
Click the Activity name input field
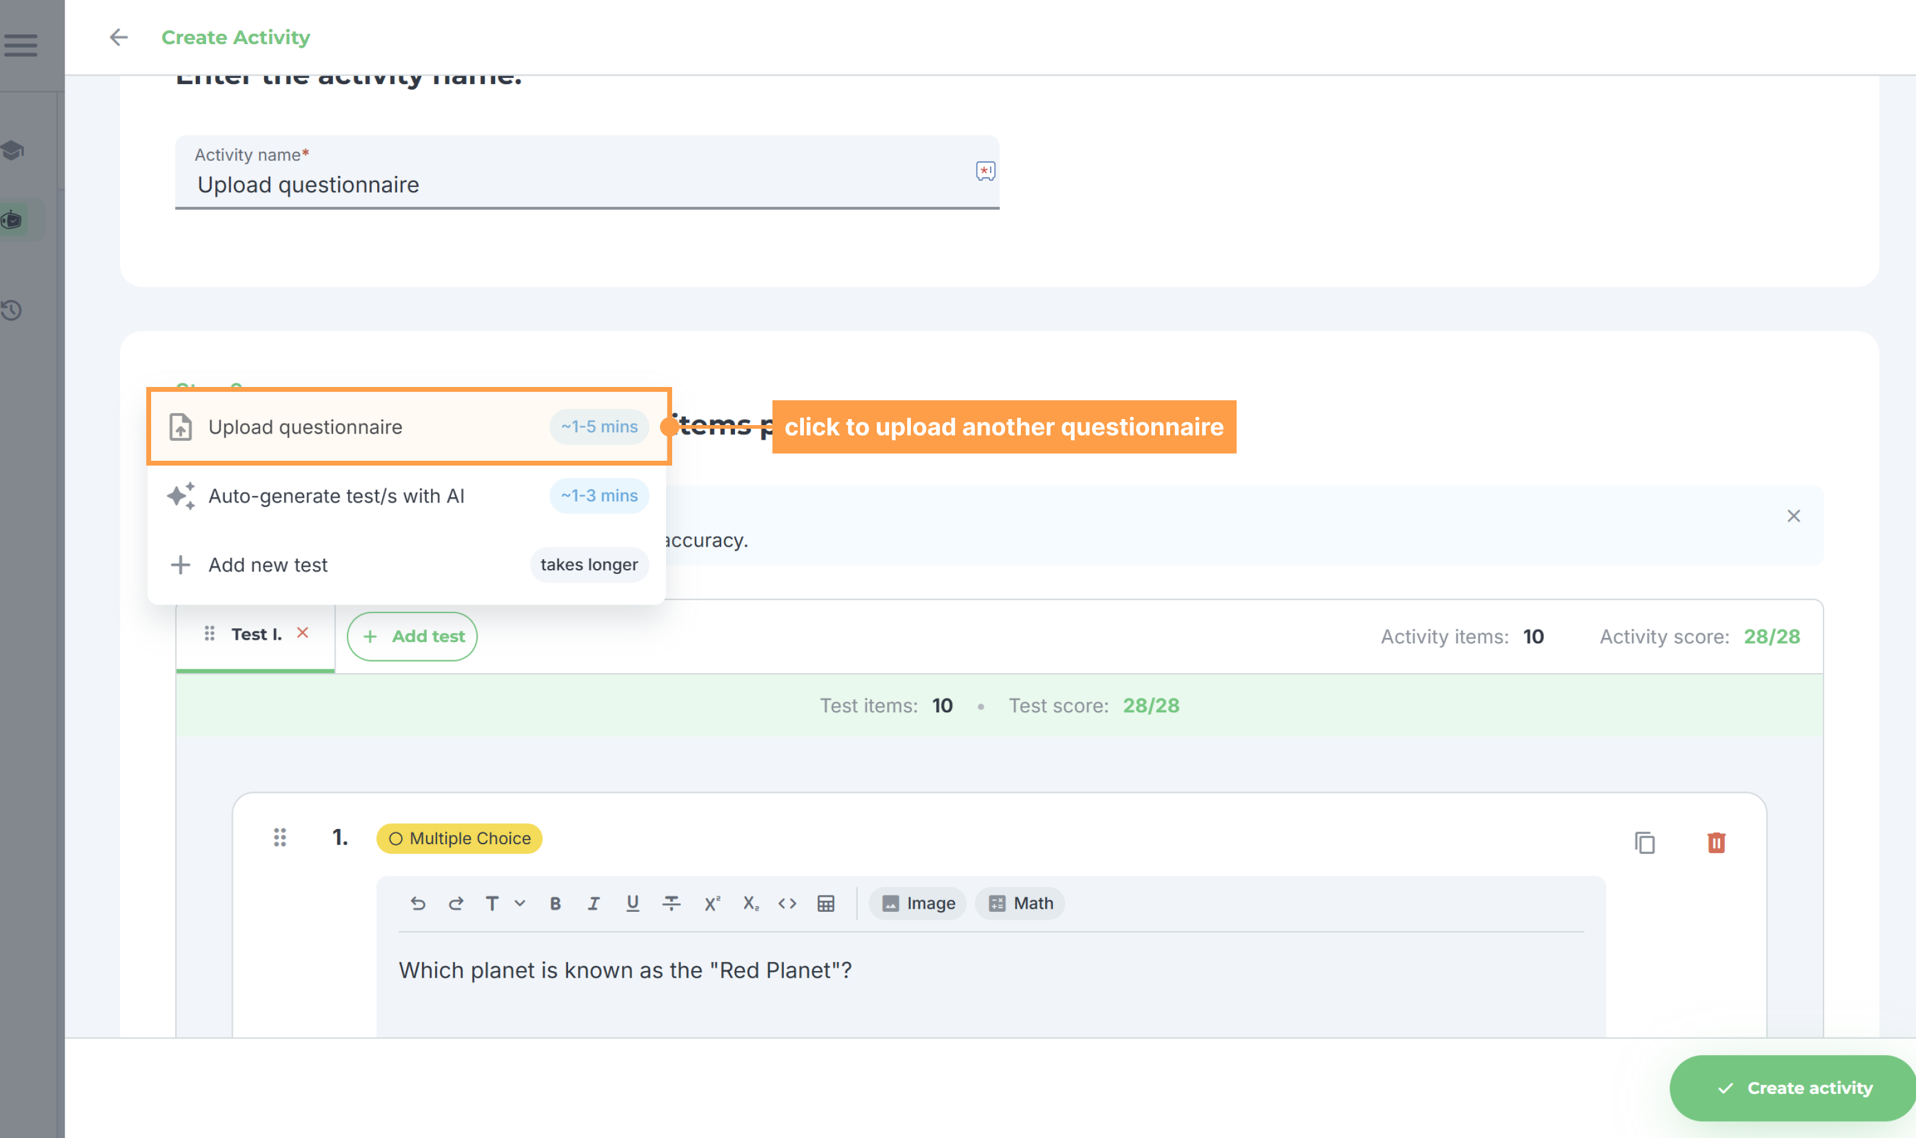(x=587, y=172)
